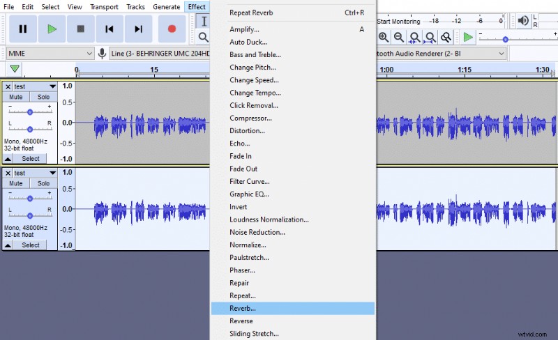Open first test track dropdown menu
The width and height of the screenshot is (558, 340).
[53, 86]
